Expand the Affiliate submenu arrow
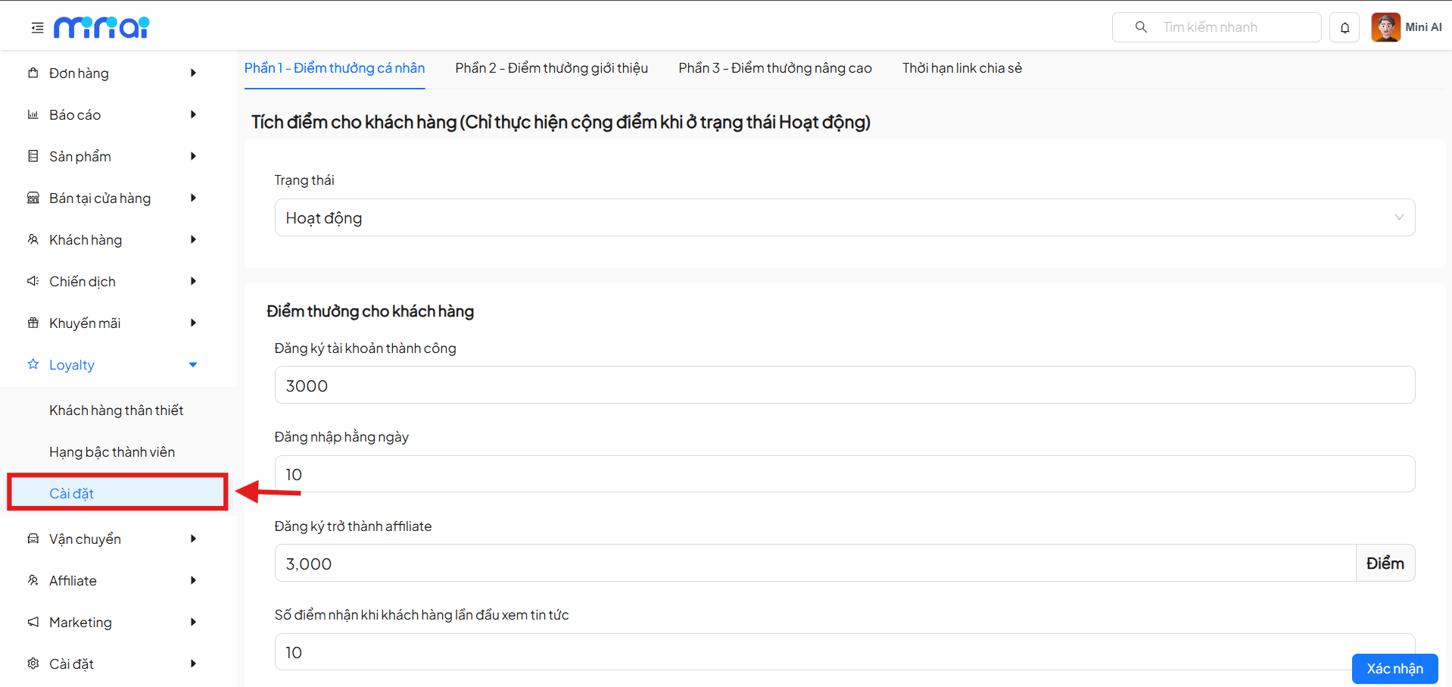Viewport: 1452px width, 687px height. [193, 580]
